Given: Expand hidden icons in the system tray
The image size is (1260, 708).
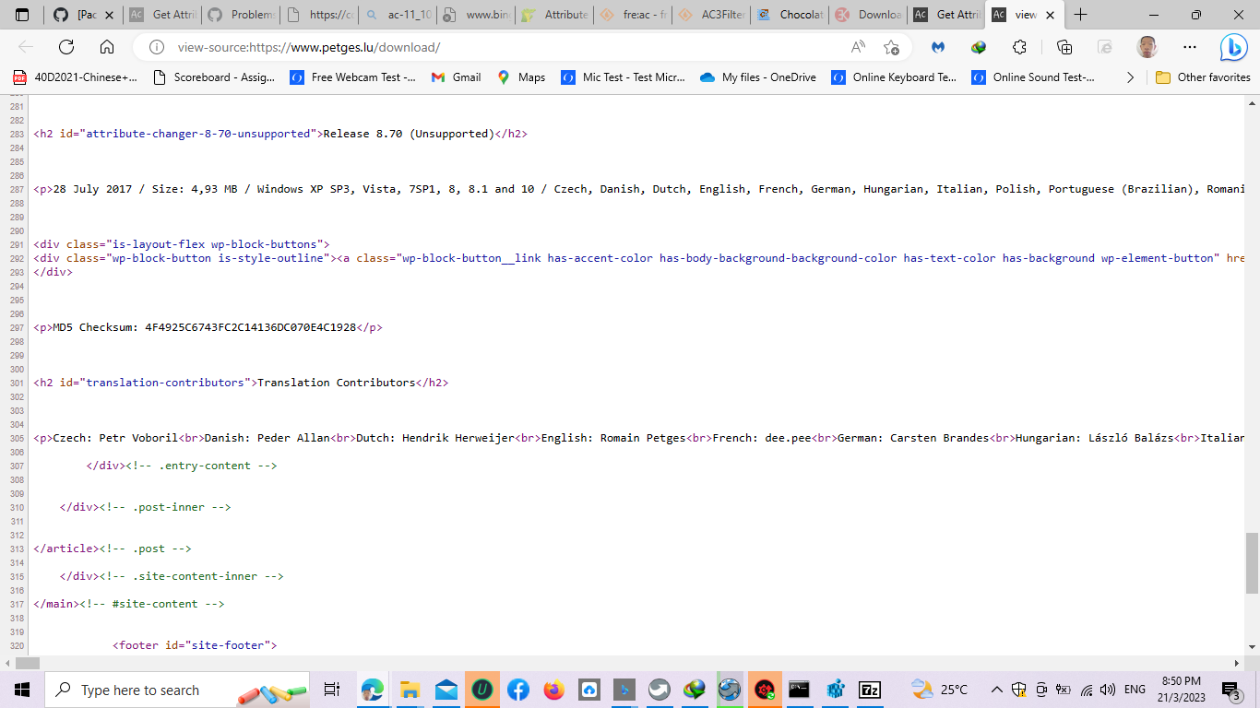Looking at the screenshot, I should tap(996, 689).
